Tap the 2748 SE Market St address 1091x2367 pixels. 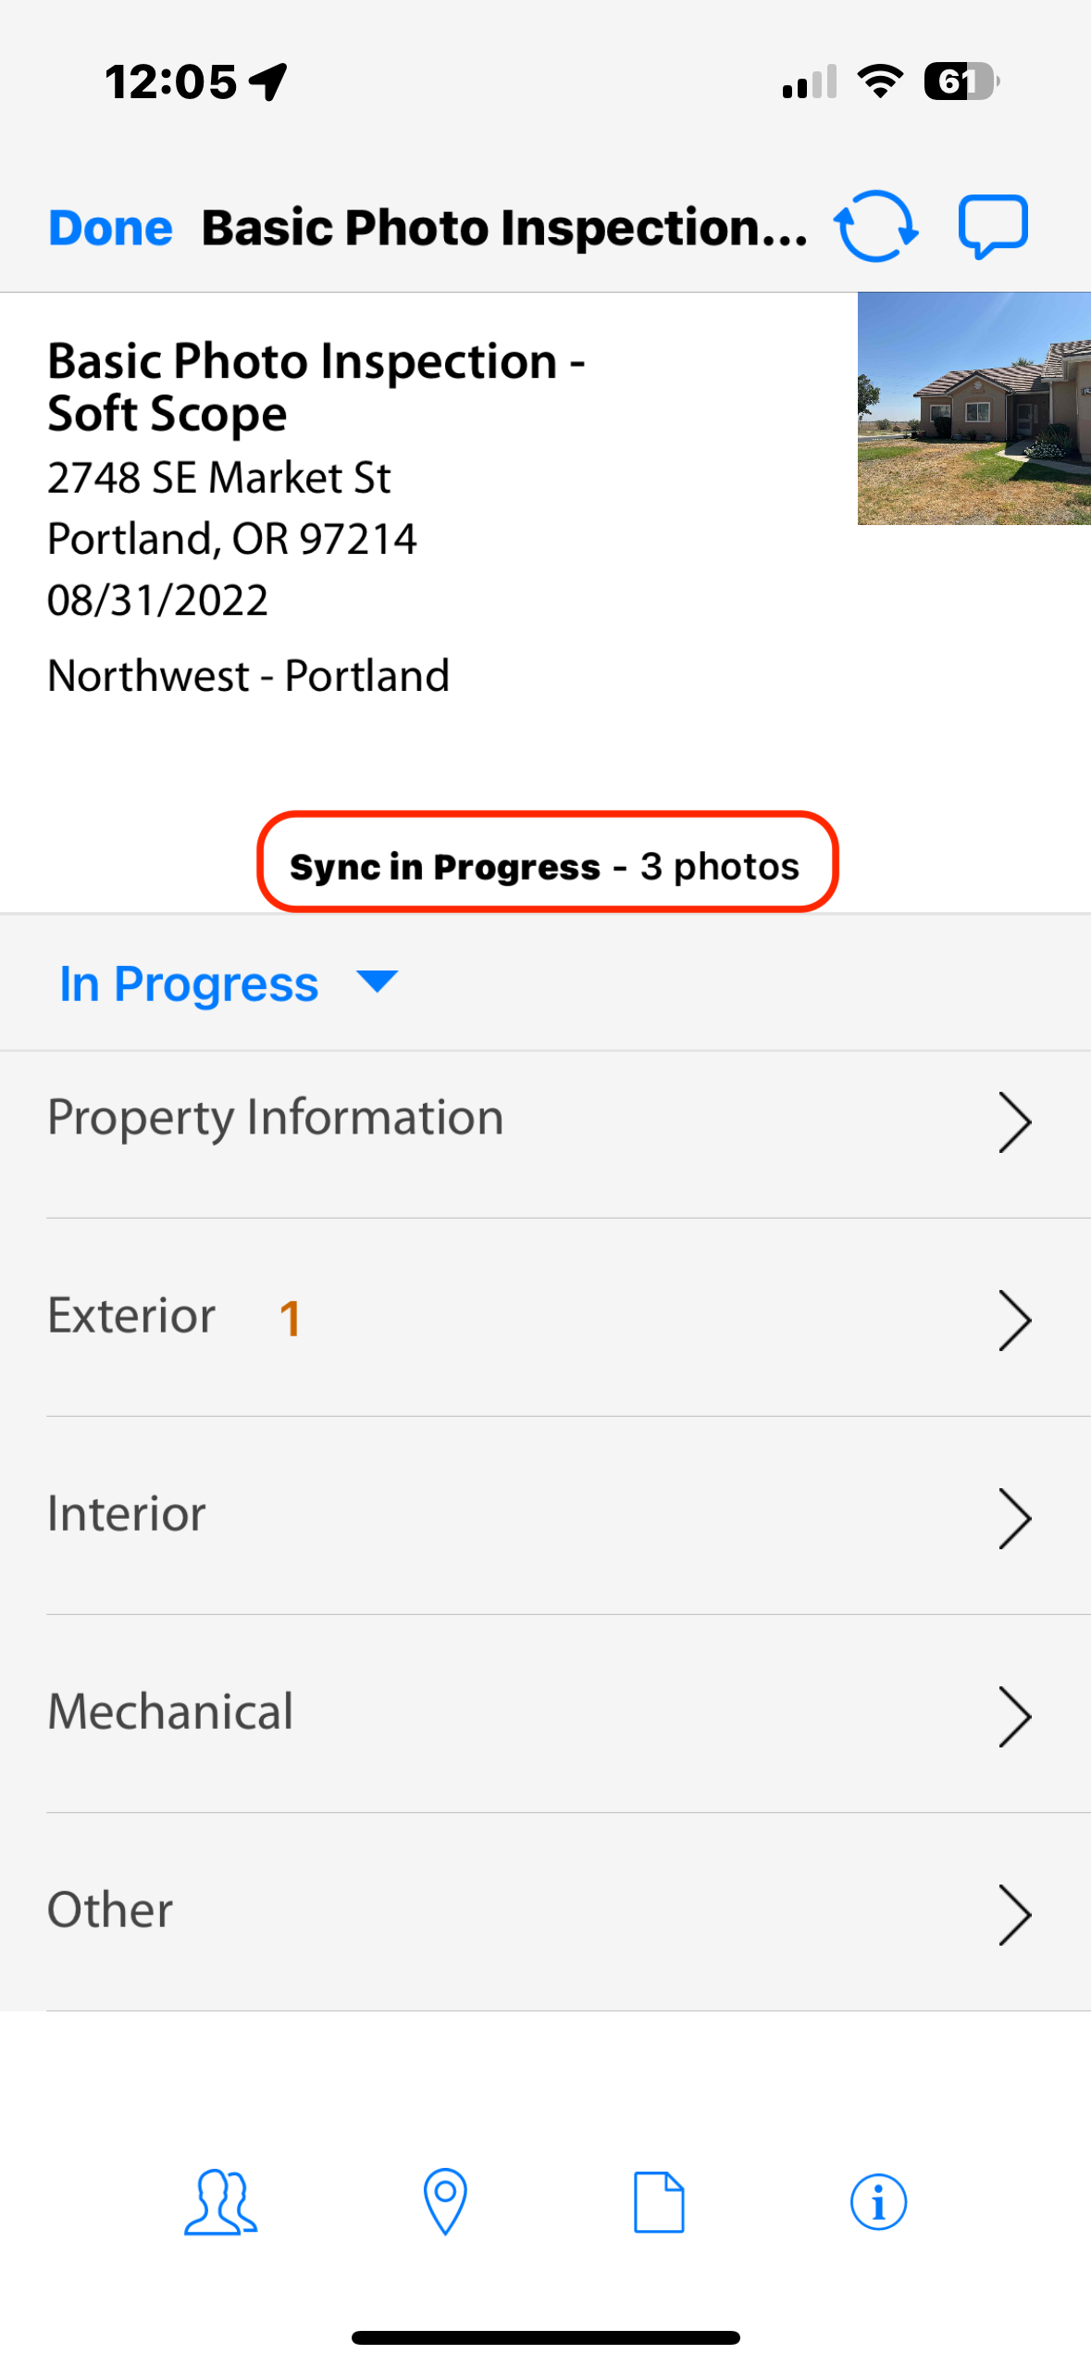click(x=219, y=478)
